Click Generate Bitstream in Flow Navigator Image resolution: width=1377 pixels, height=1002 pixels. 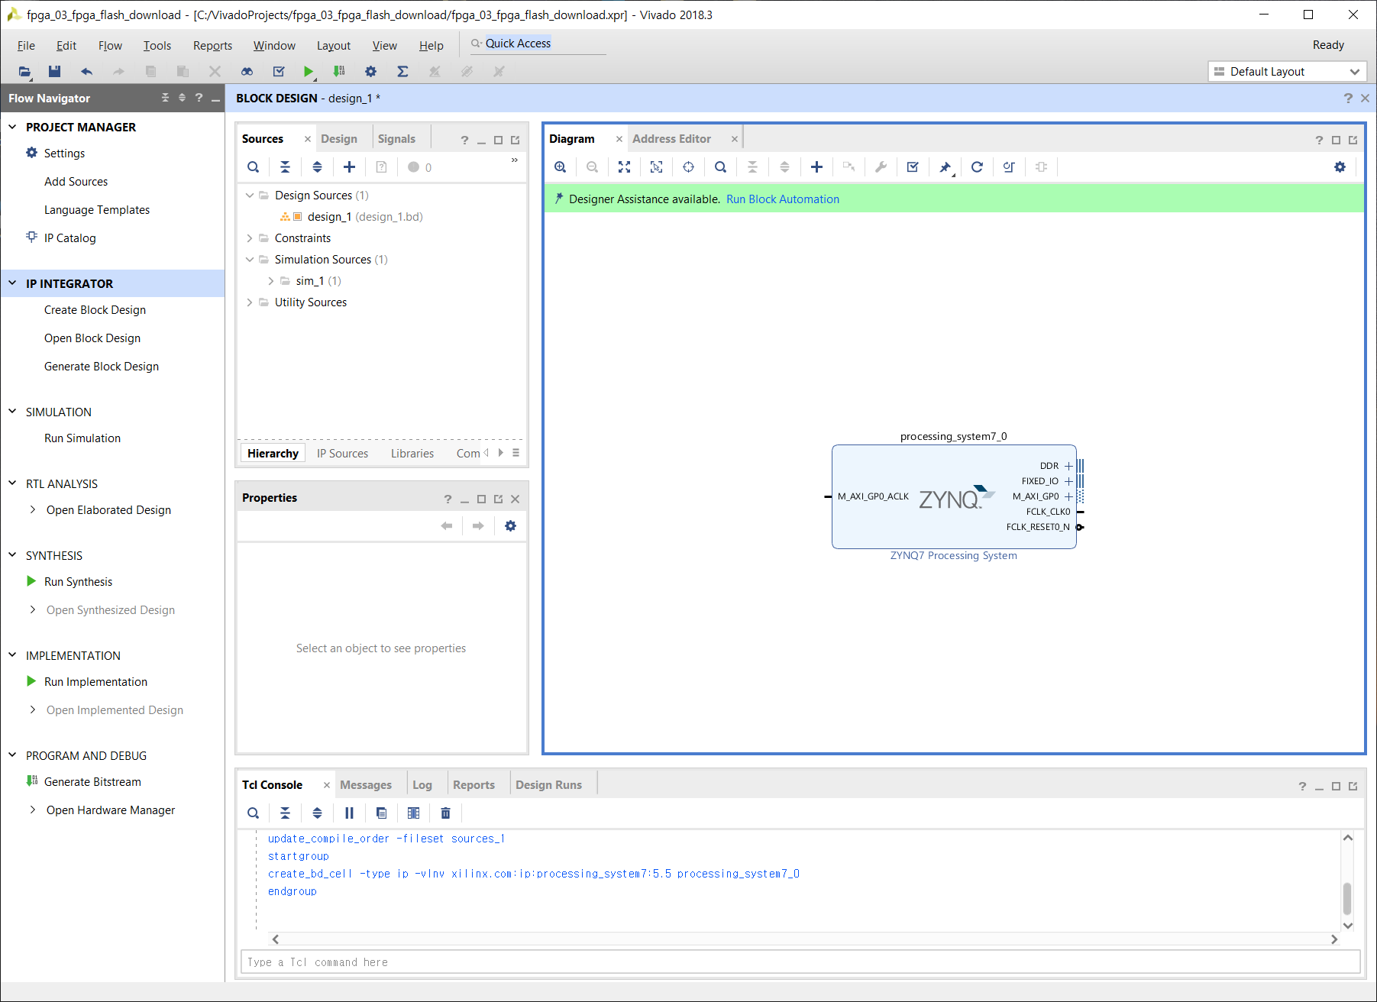92,782
